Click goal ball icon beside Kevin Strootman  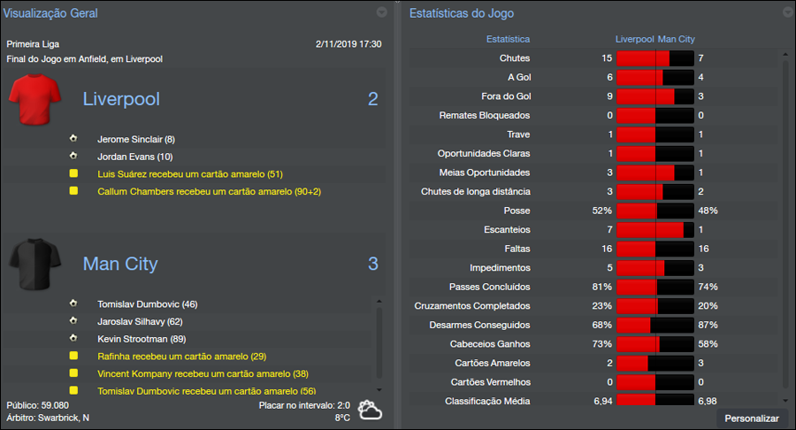(x=73, y=339)
